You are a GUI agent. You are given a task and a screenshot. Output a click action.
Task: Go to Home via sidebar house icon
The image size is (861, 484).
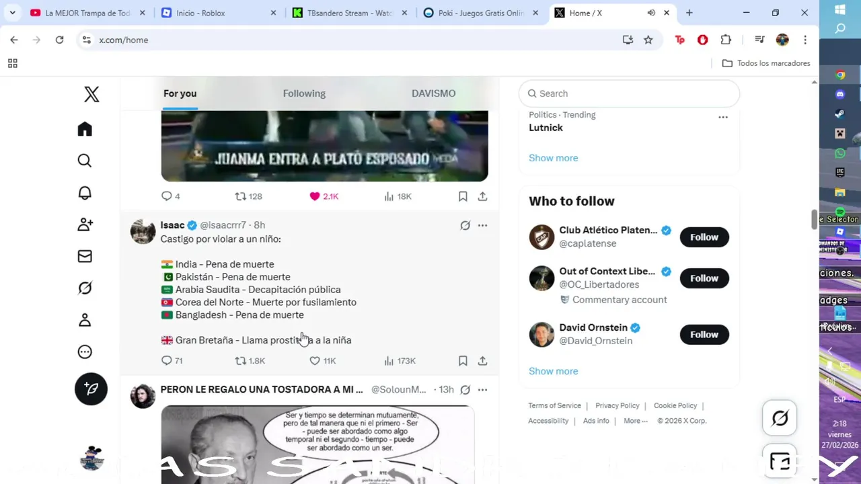click(85, 129)
